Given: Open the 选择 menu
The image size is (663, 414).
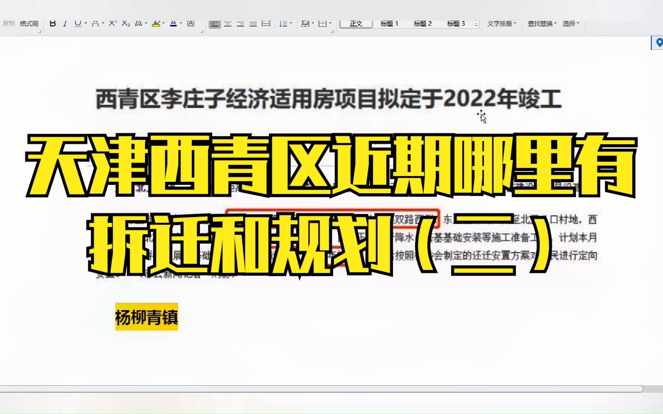Looking at the screenshot, I should point(571,24).
